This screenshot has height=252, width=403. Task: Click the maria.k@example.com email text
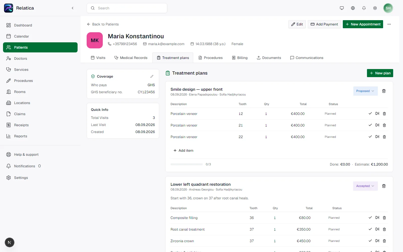166,44
